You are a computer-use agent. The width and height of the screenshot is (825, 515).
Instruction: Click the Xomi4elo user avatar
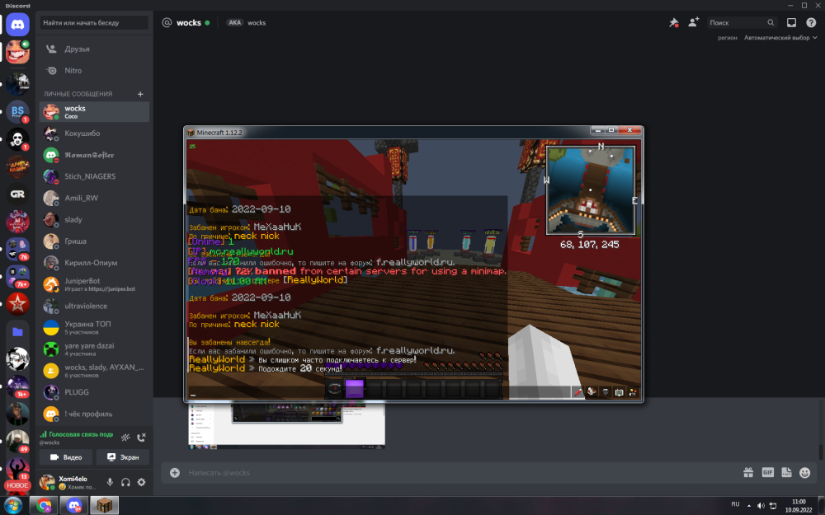tap(47, 481)
